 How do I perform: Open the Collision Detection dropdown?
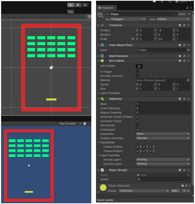coord(163,138)
